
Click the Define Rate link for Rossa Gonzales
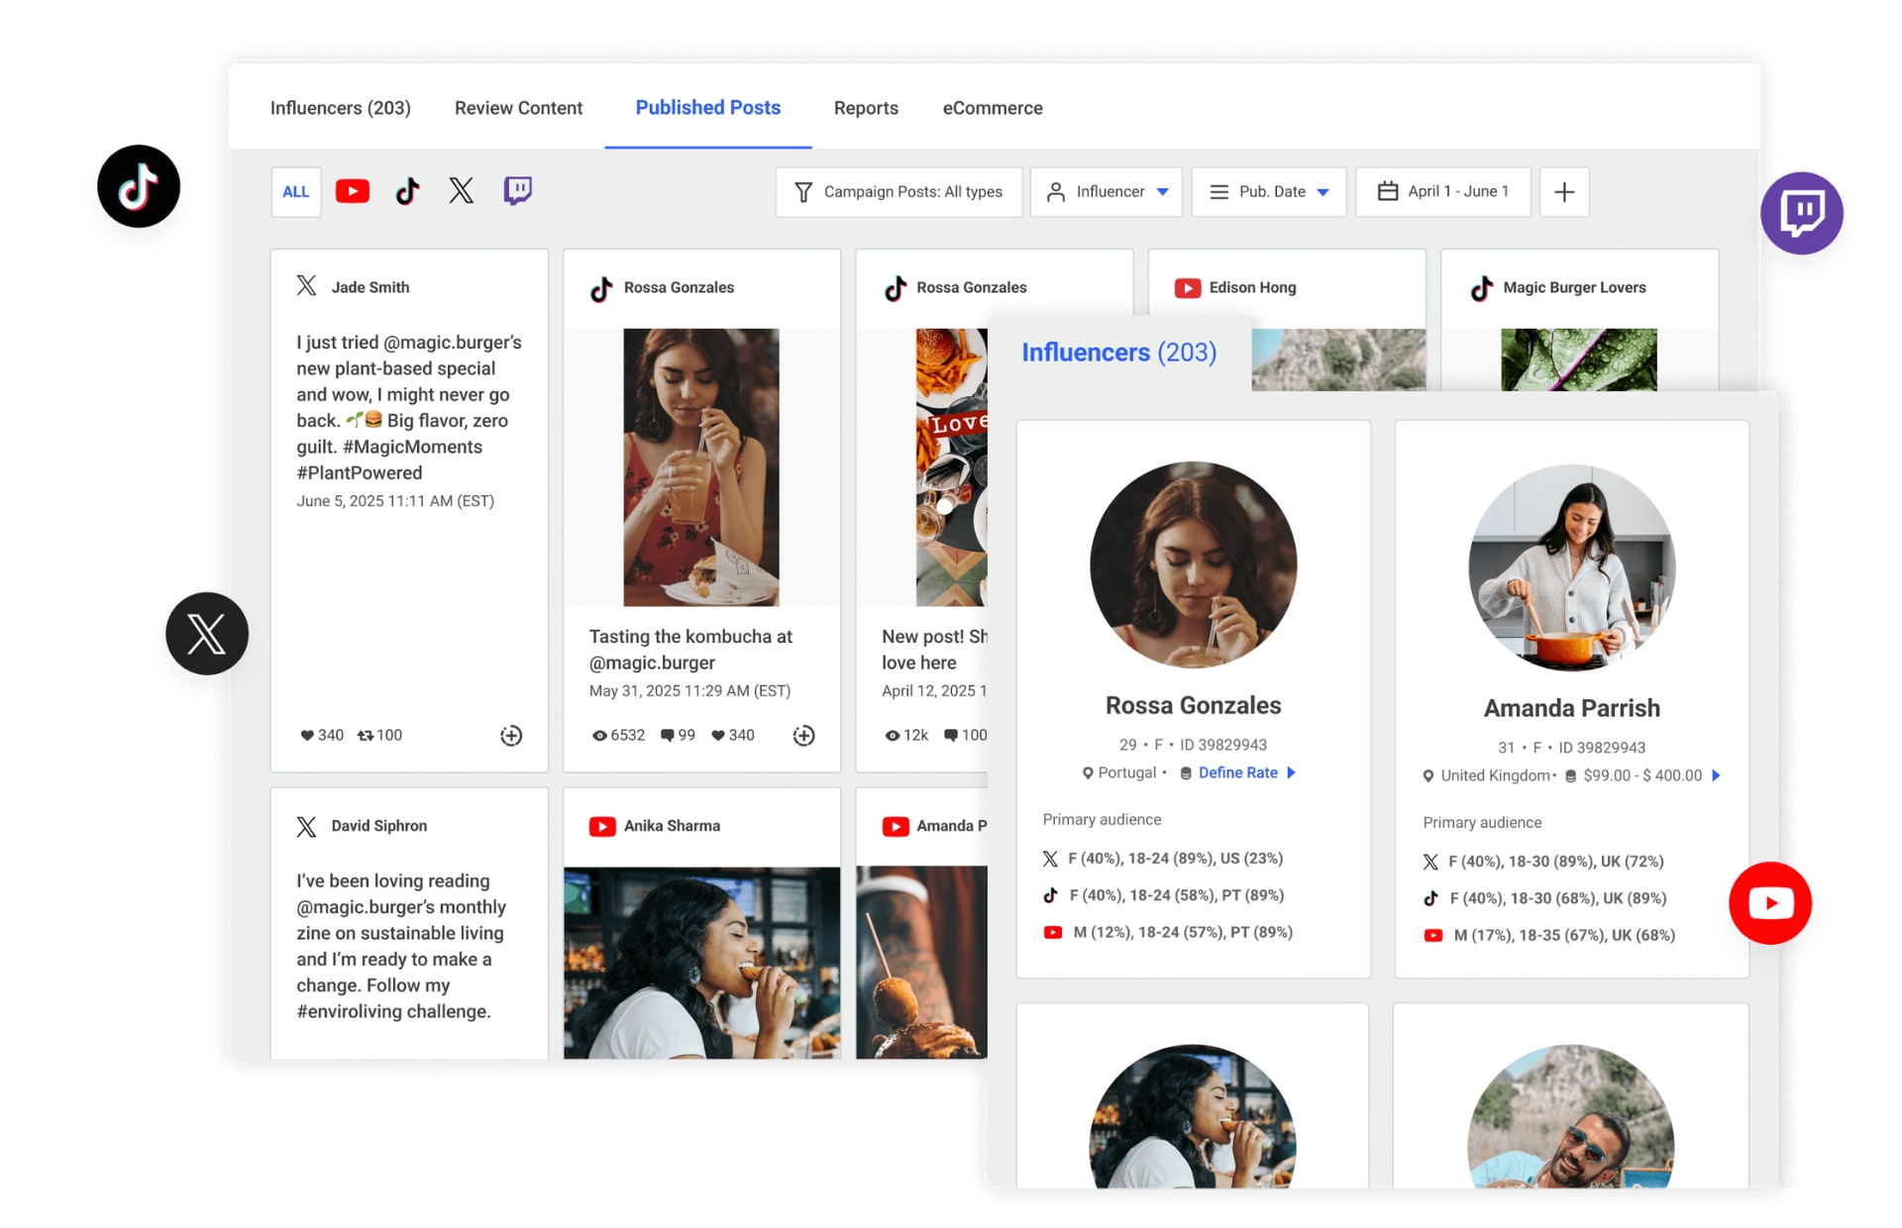[x=1239, y=772]
